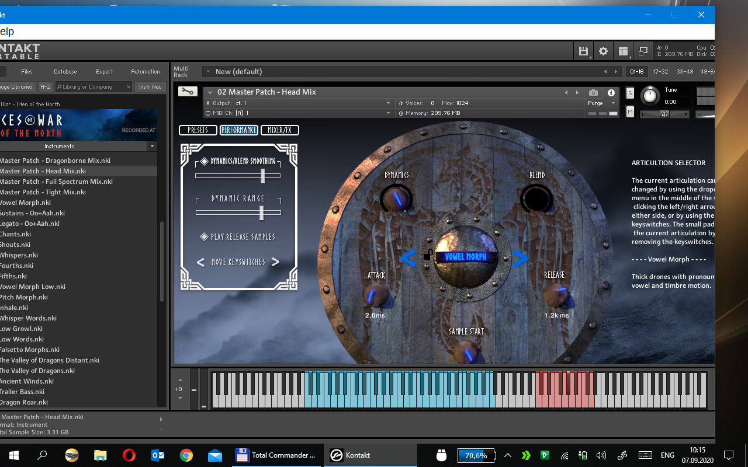Click the Blend knob
Viewport: 748px width, 467px height.
tap(537, 199)
